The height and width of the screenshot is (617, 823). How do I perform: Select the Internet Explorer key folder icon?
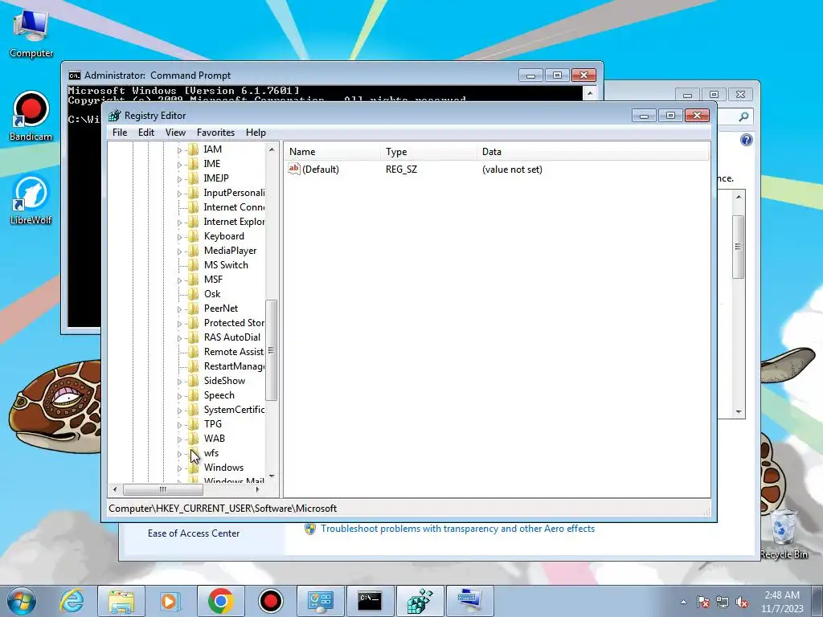(193, 222)
